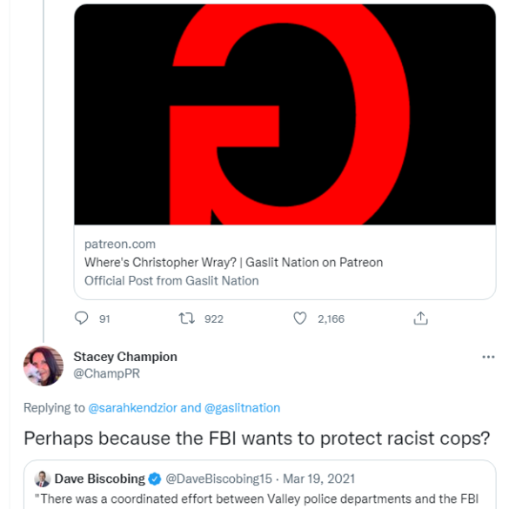Open the Mar 19, 2021 timestamp

click(318, 479)
